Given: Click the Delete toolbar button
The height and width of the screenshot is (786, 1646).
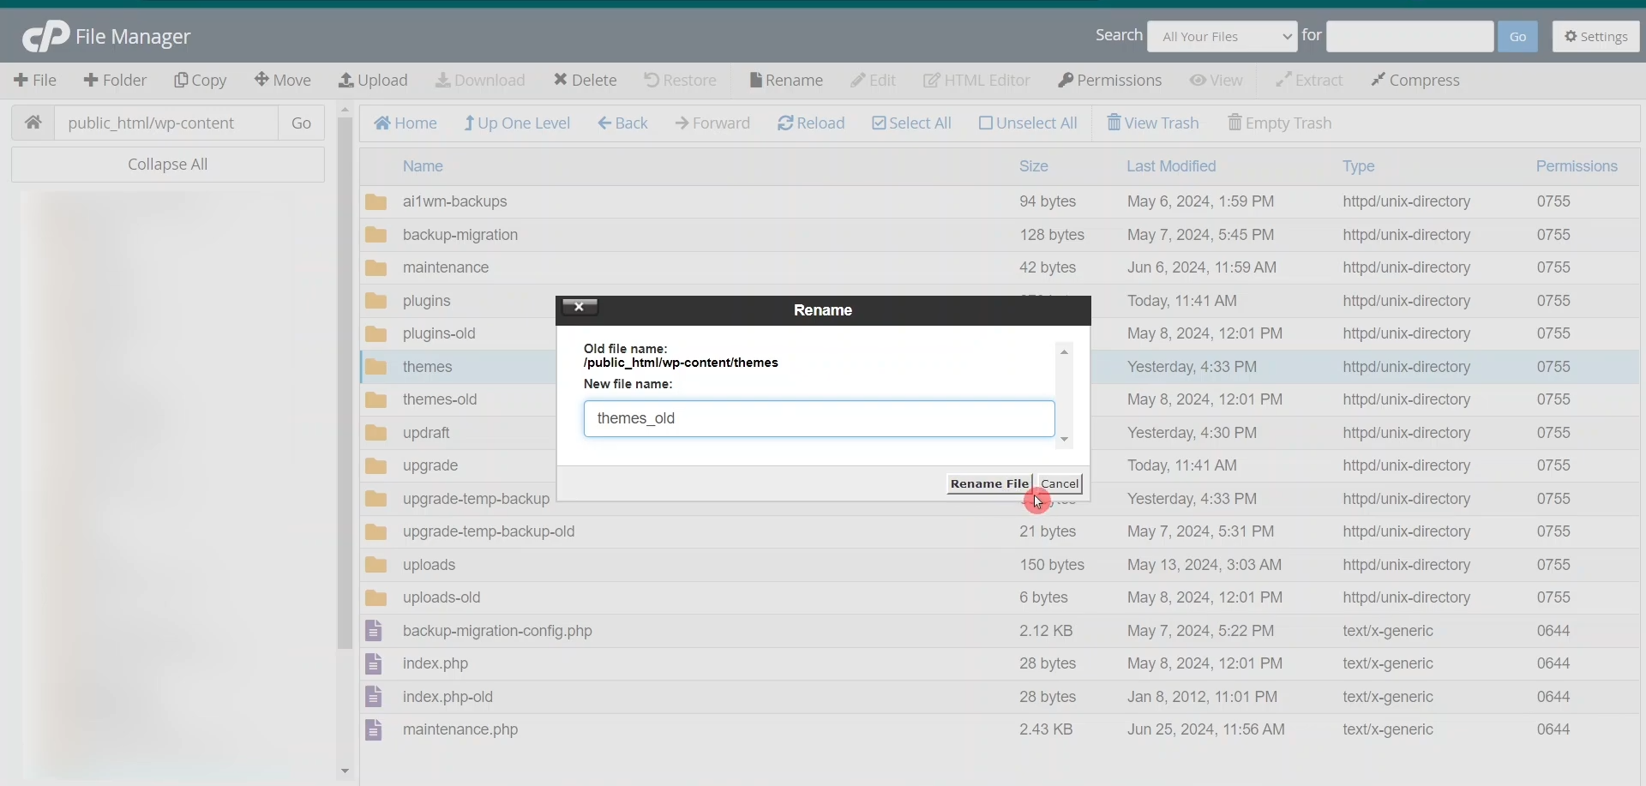Looking at the screenshot, I should click(585, 81).
